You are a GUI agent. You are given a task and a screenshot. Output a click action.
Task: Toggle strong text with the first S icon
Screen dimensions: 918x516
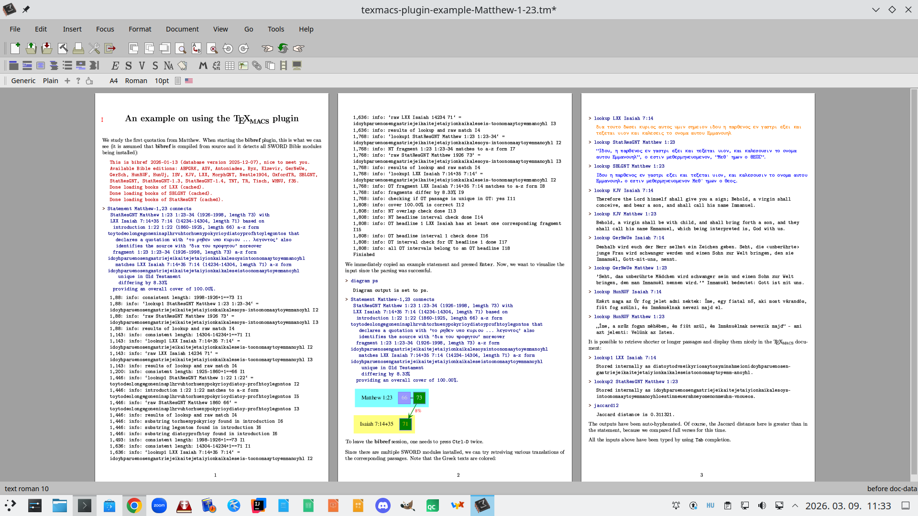(x=128, y=65)
